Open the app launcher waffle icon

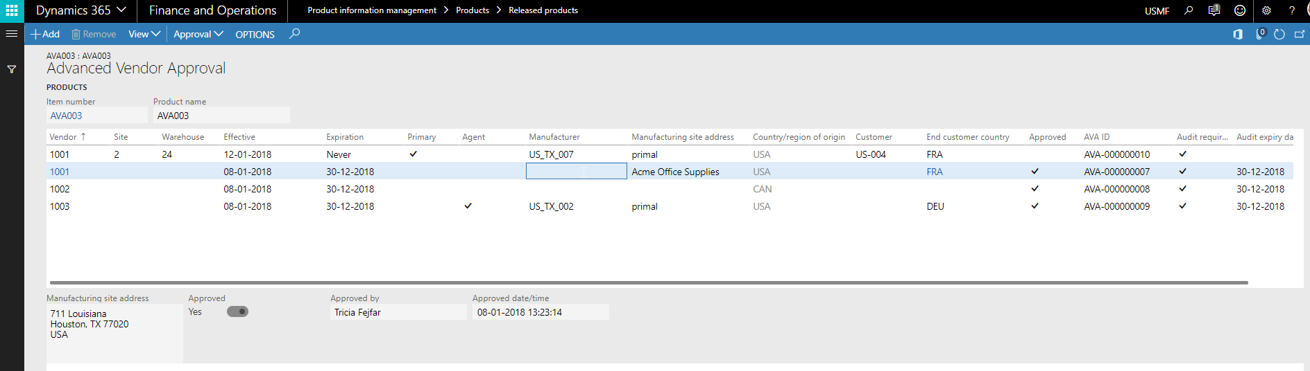click(12, 10)
